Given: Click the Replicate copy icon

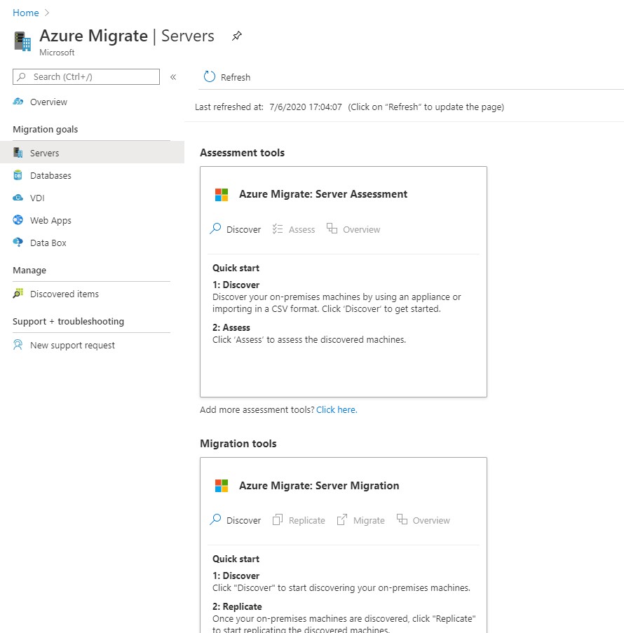Looking at the screenshot, I should pyautogui.click(x=278, y=519).
